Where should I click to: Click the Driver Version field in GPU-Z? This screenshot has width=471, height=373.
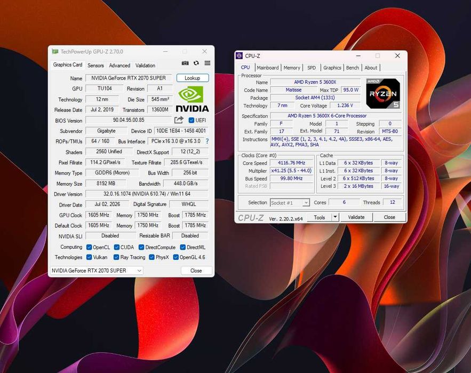[x=147, y=194]
